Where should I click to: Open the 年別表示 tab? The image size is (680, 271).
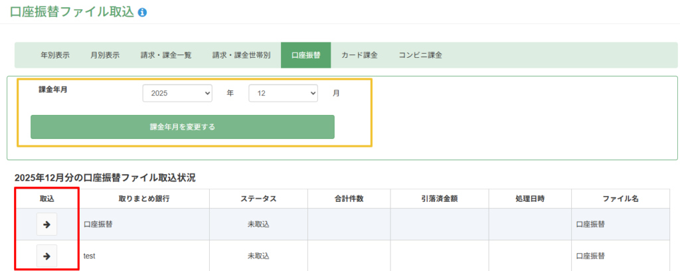click(55, 55)
